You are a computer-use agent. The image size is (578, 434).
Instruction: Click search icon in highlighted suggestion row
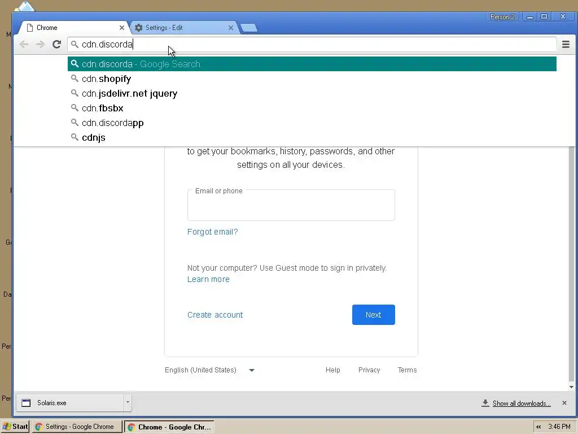pos(75,63)
